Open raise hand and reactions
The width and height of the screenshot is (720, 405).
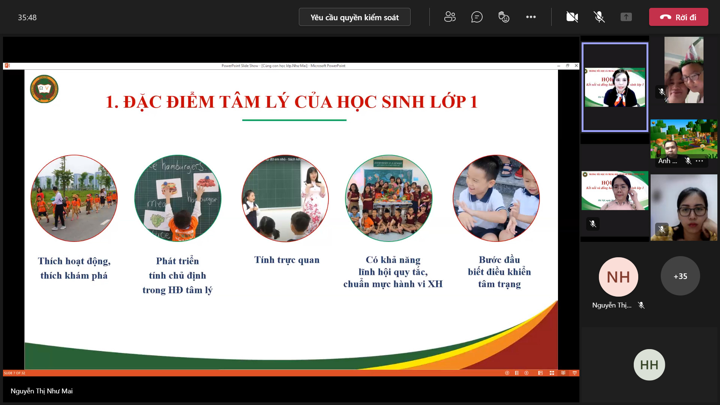click(504, 17)
